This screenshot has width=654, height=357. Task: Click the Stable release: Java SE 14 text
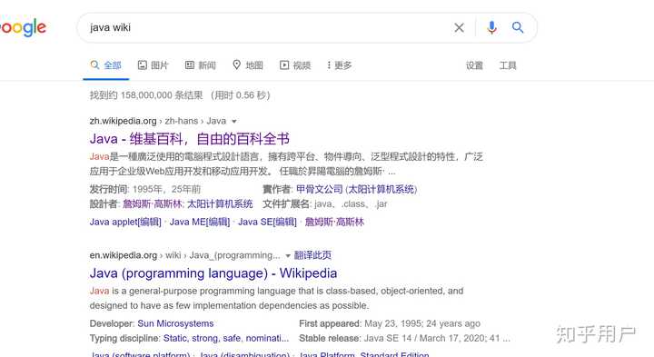[x=404, y=338]
